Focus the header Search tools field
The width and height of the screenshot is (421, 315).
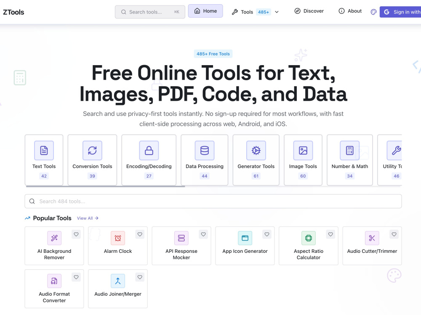click(x=150, y=12)
